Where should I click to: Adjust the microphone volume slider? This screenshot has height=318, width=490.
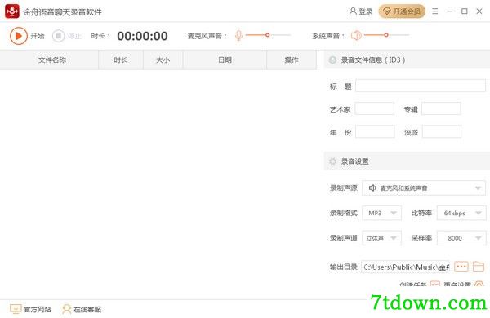point(268,35)
